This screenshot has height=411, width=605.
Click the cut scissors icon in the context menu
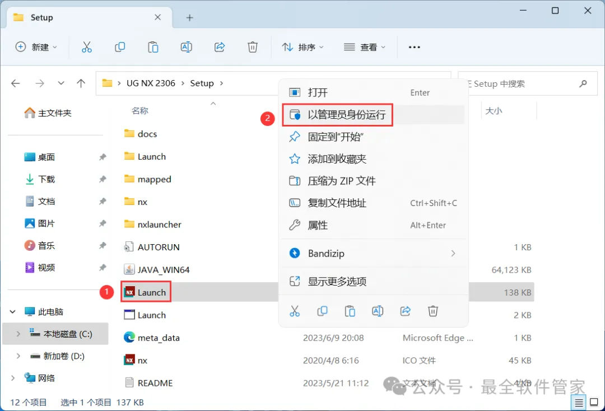click(295, 311)
